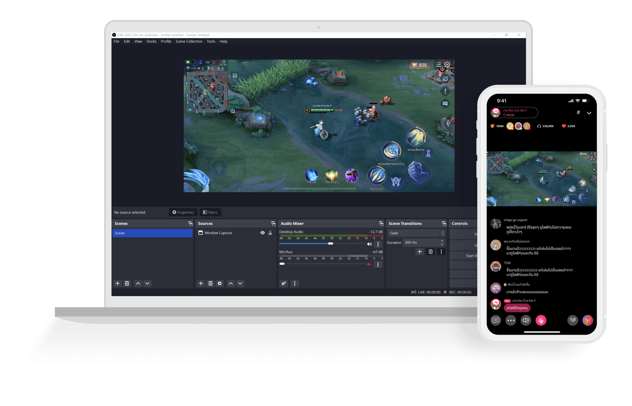Unmute the Mic/Aux audio channel

369,264
